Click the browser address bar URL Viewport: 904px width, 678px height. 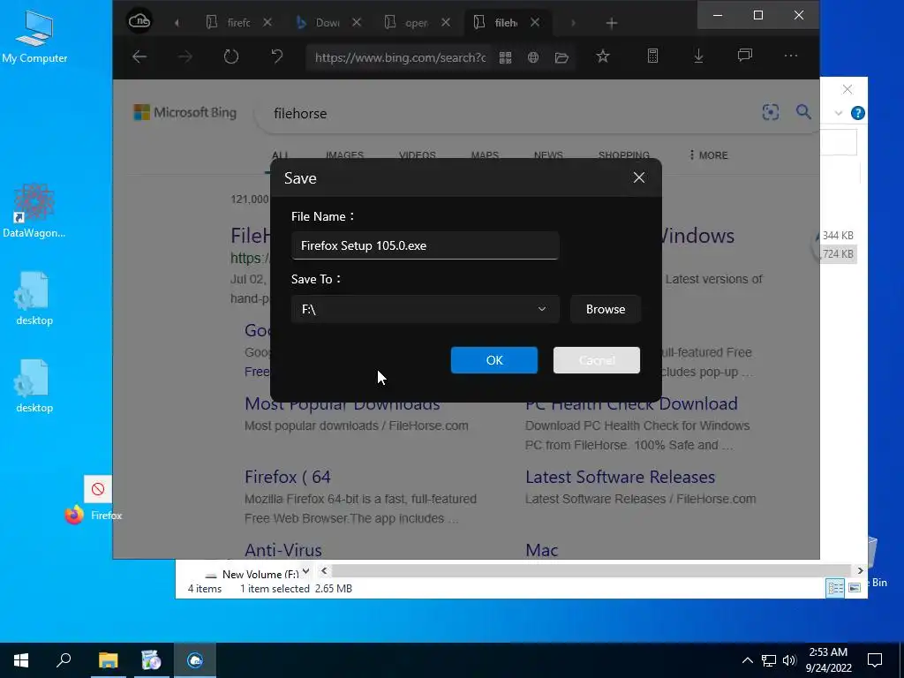click(x=400, y=57)
